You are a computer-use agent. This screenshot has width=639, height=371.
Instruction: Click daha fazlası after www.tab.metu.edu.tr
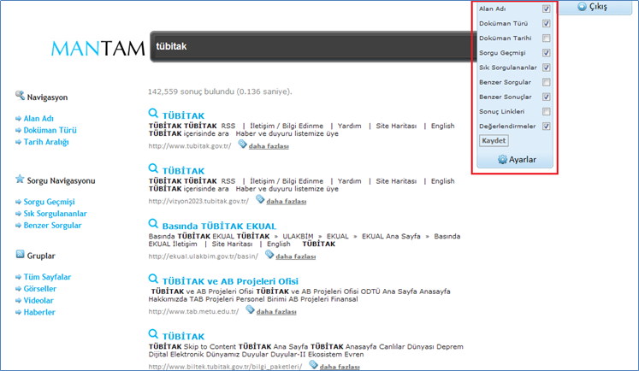276,312
